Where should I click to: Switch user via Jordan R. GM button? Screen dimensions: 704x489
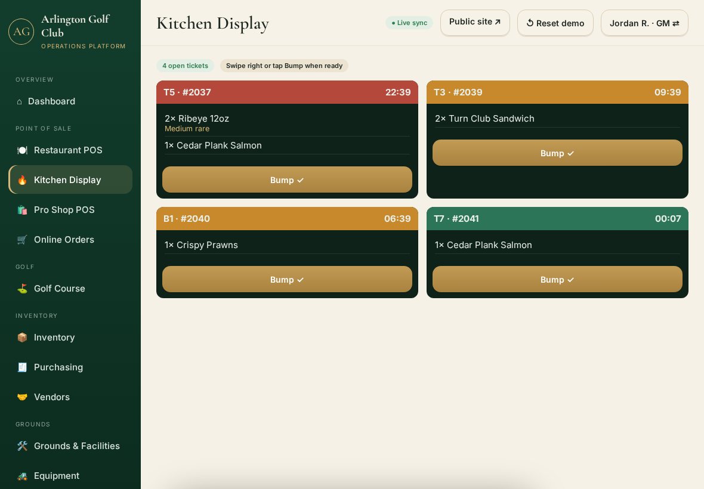click(644, 23)
